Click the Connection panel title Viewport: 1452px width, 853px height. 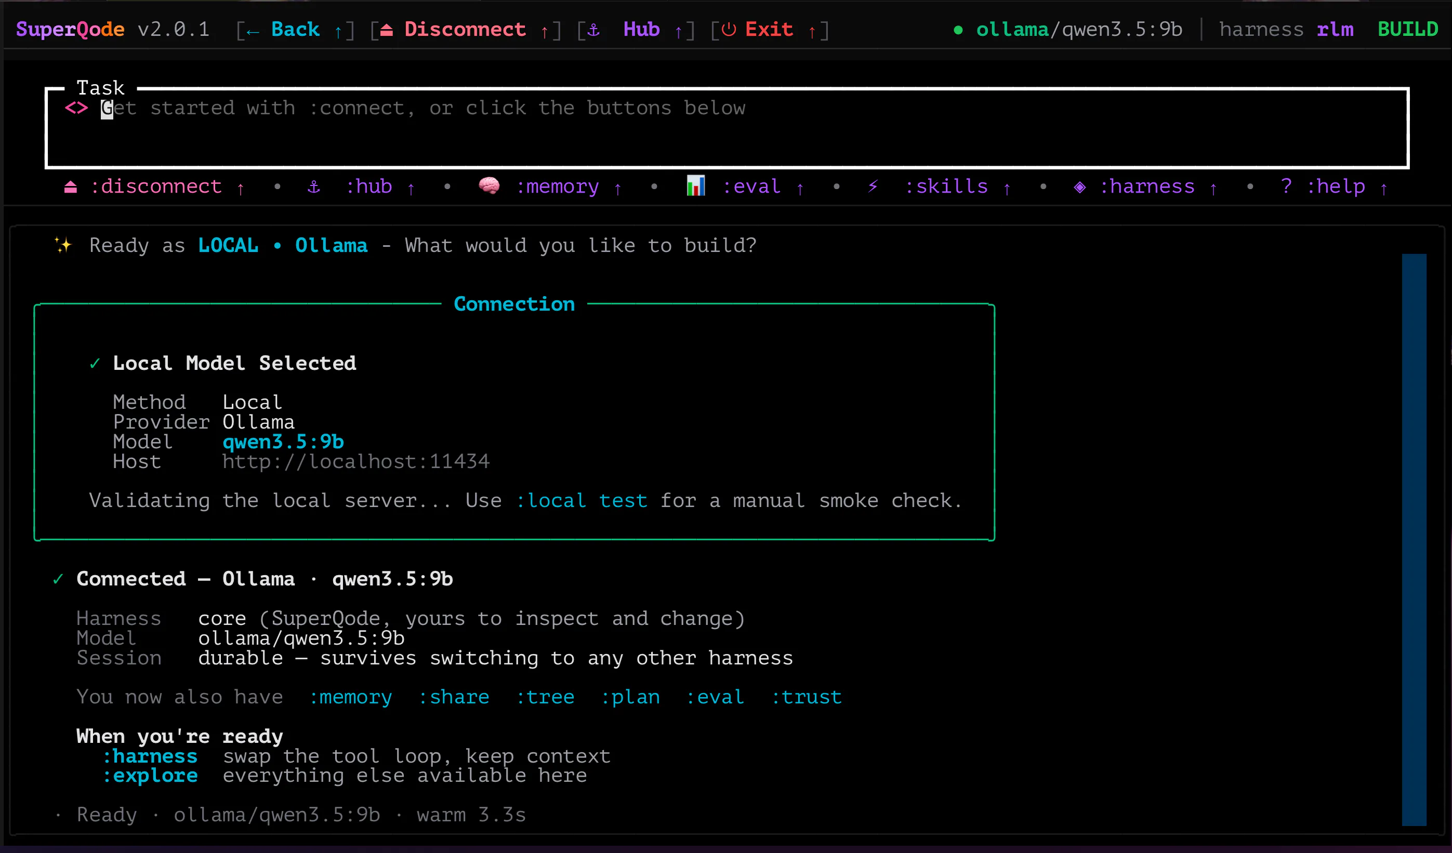[514, 304]
